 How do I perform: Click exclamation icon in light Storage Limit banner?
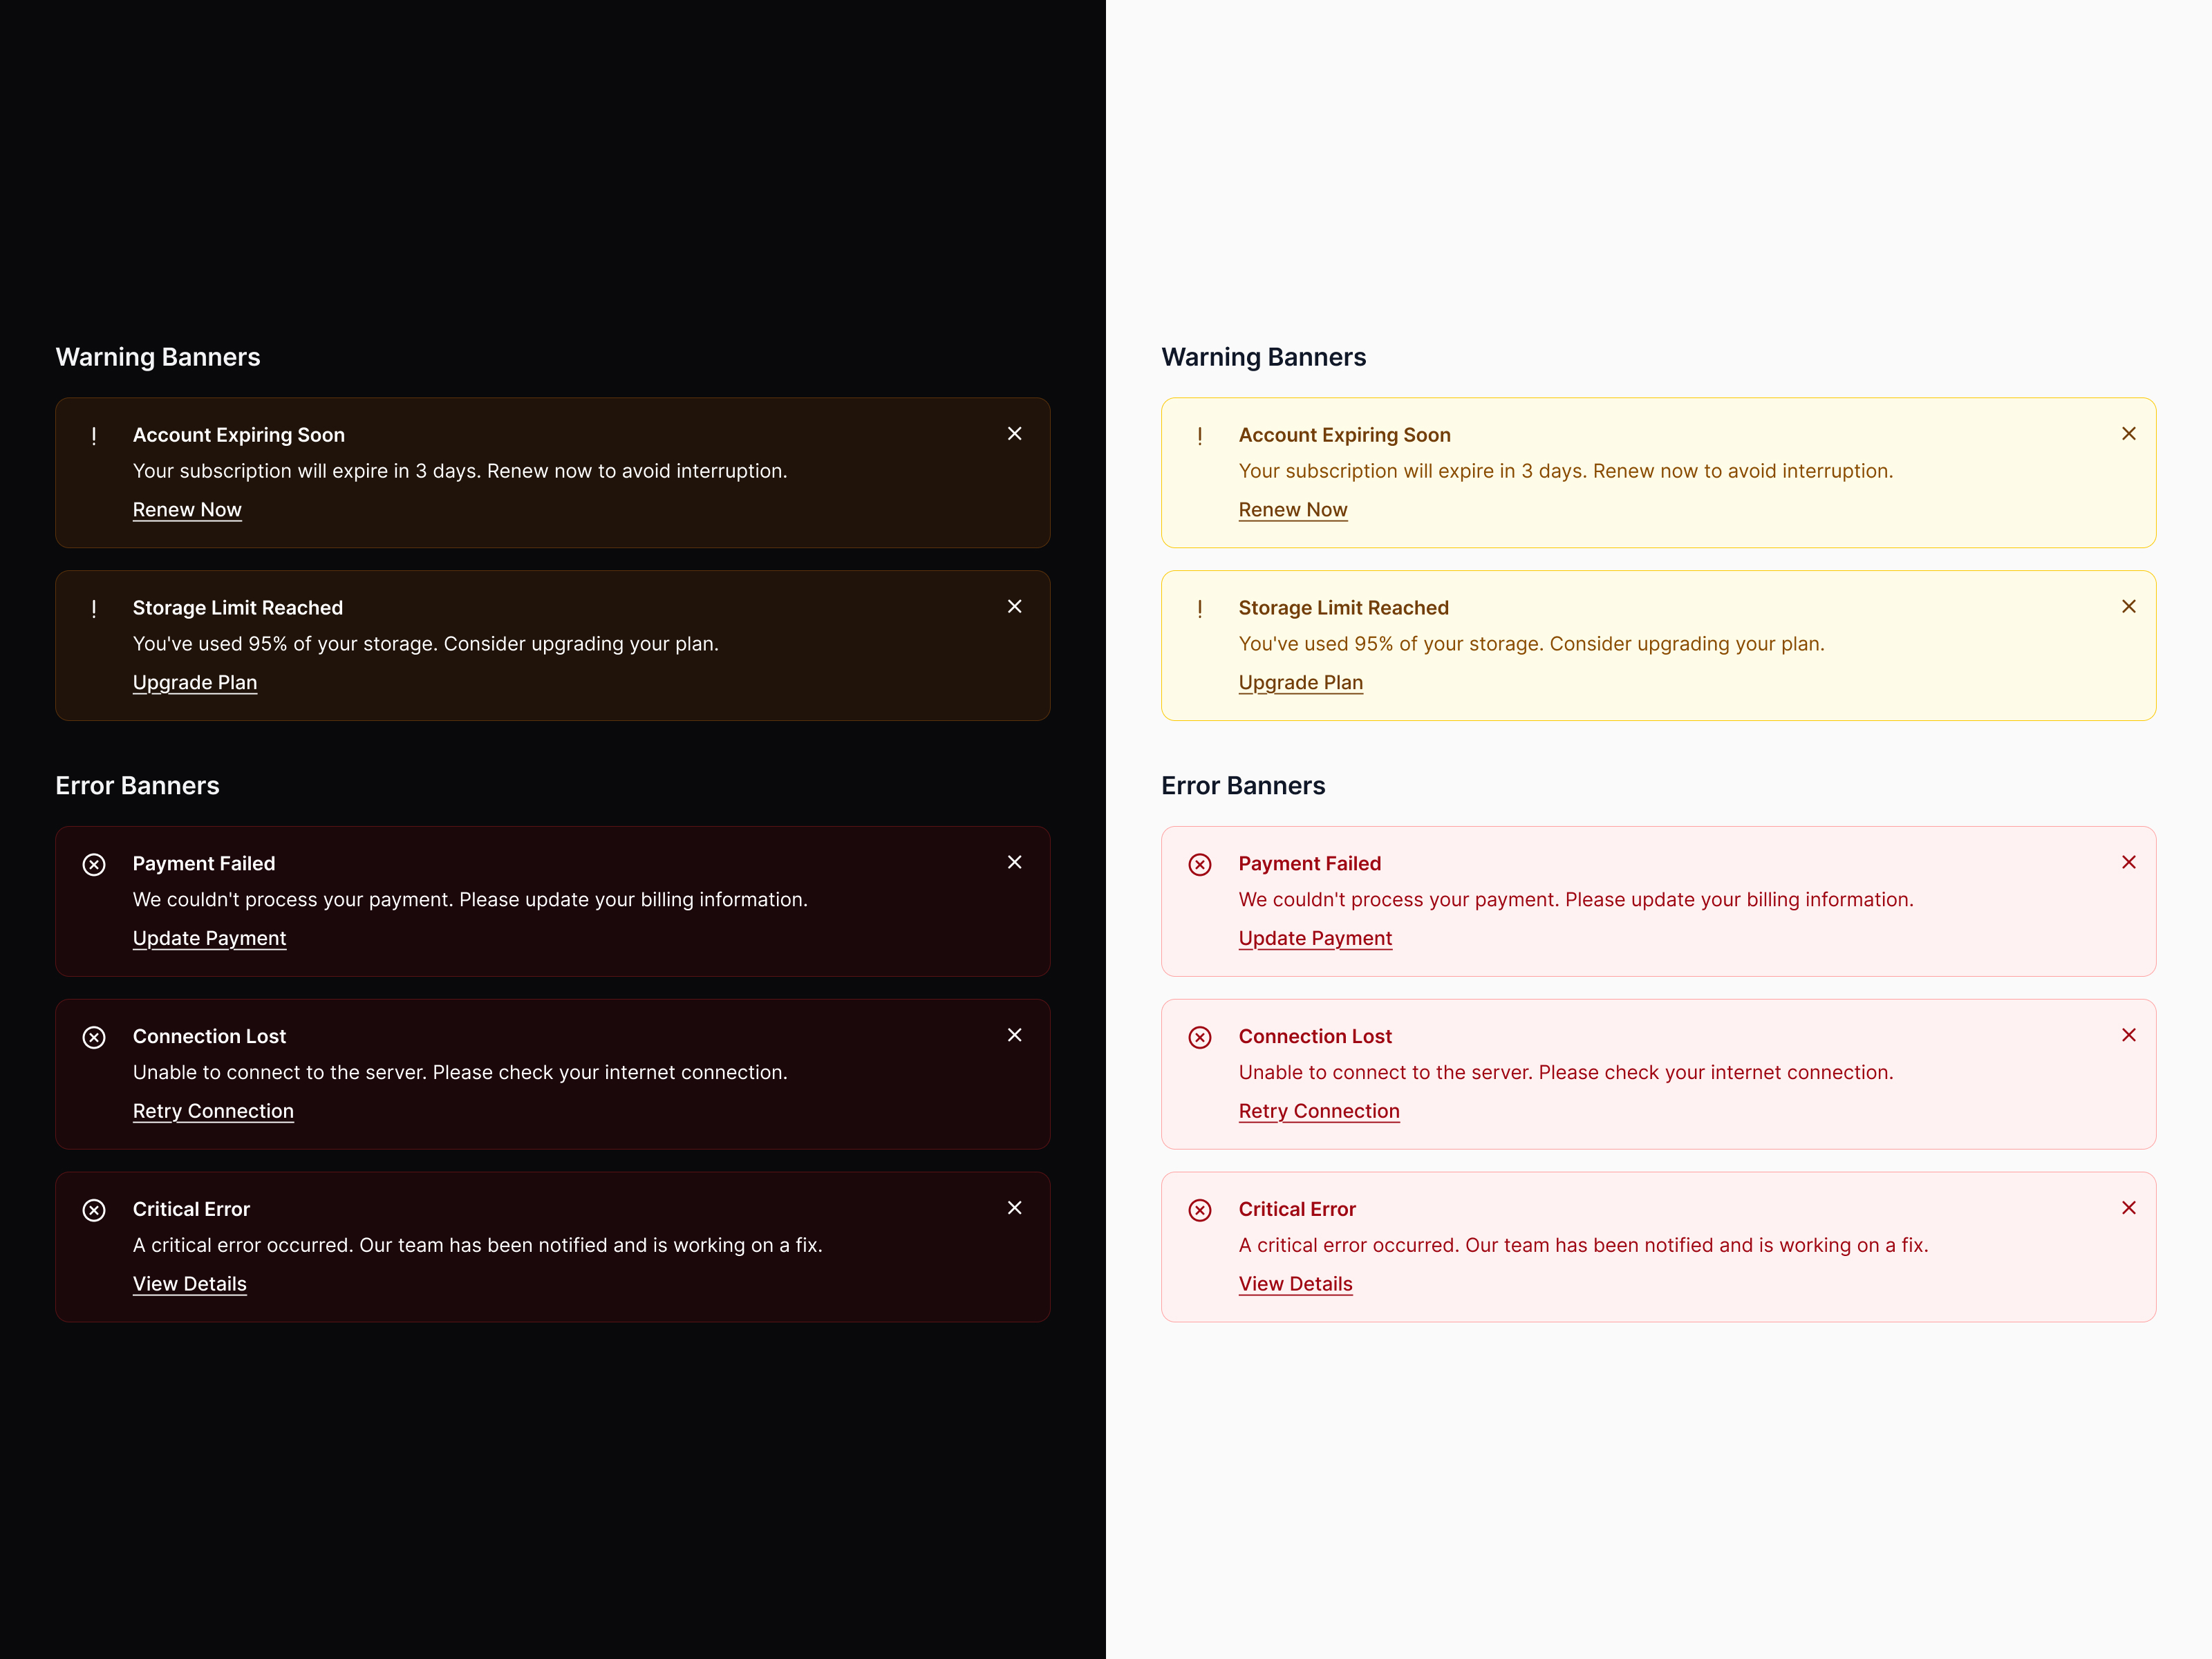pos(1200,609)
